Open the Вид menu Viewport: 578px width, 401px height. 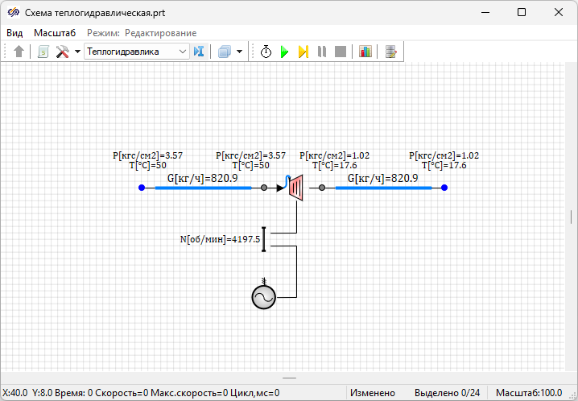14,33
